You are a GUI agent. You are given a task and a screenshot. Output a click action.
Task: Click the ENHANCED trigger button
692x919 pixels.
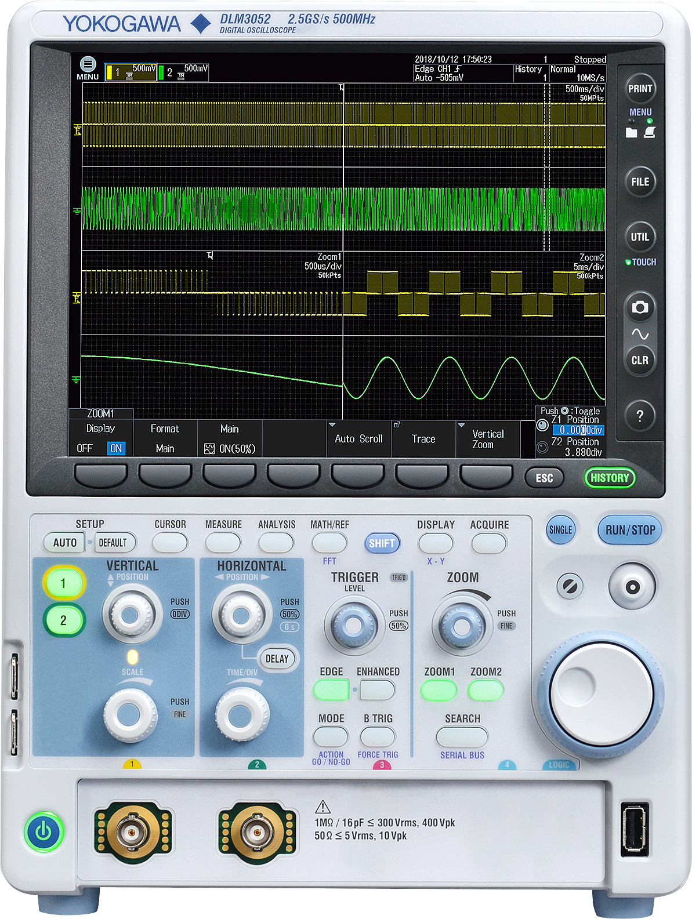click(x=377, y=690)
